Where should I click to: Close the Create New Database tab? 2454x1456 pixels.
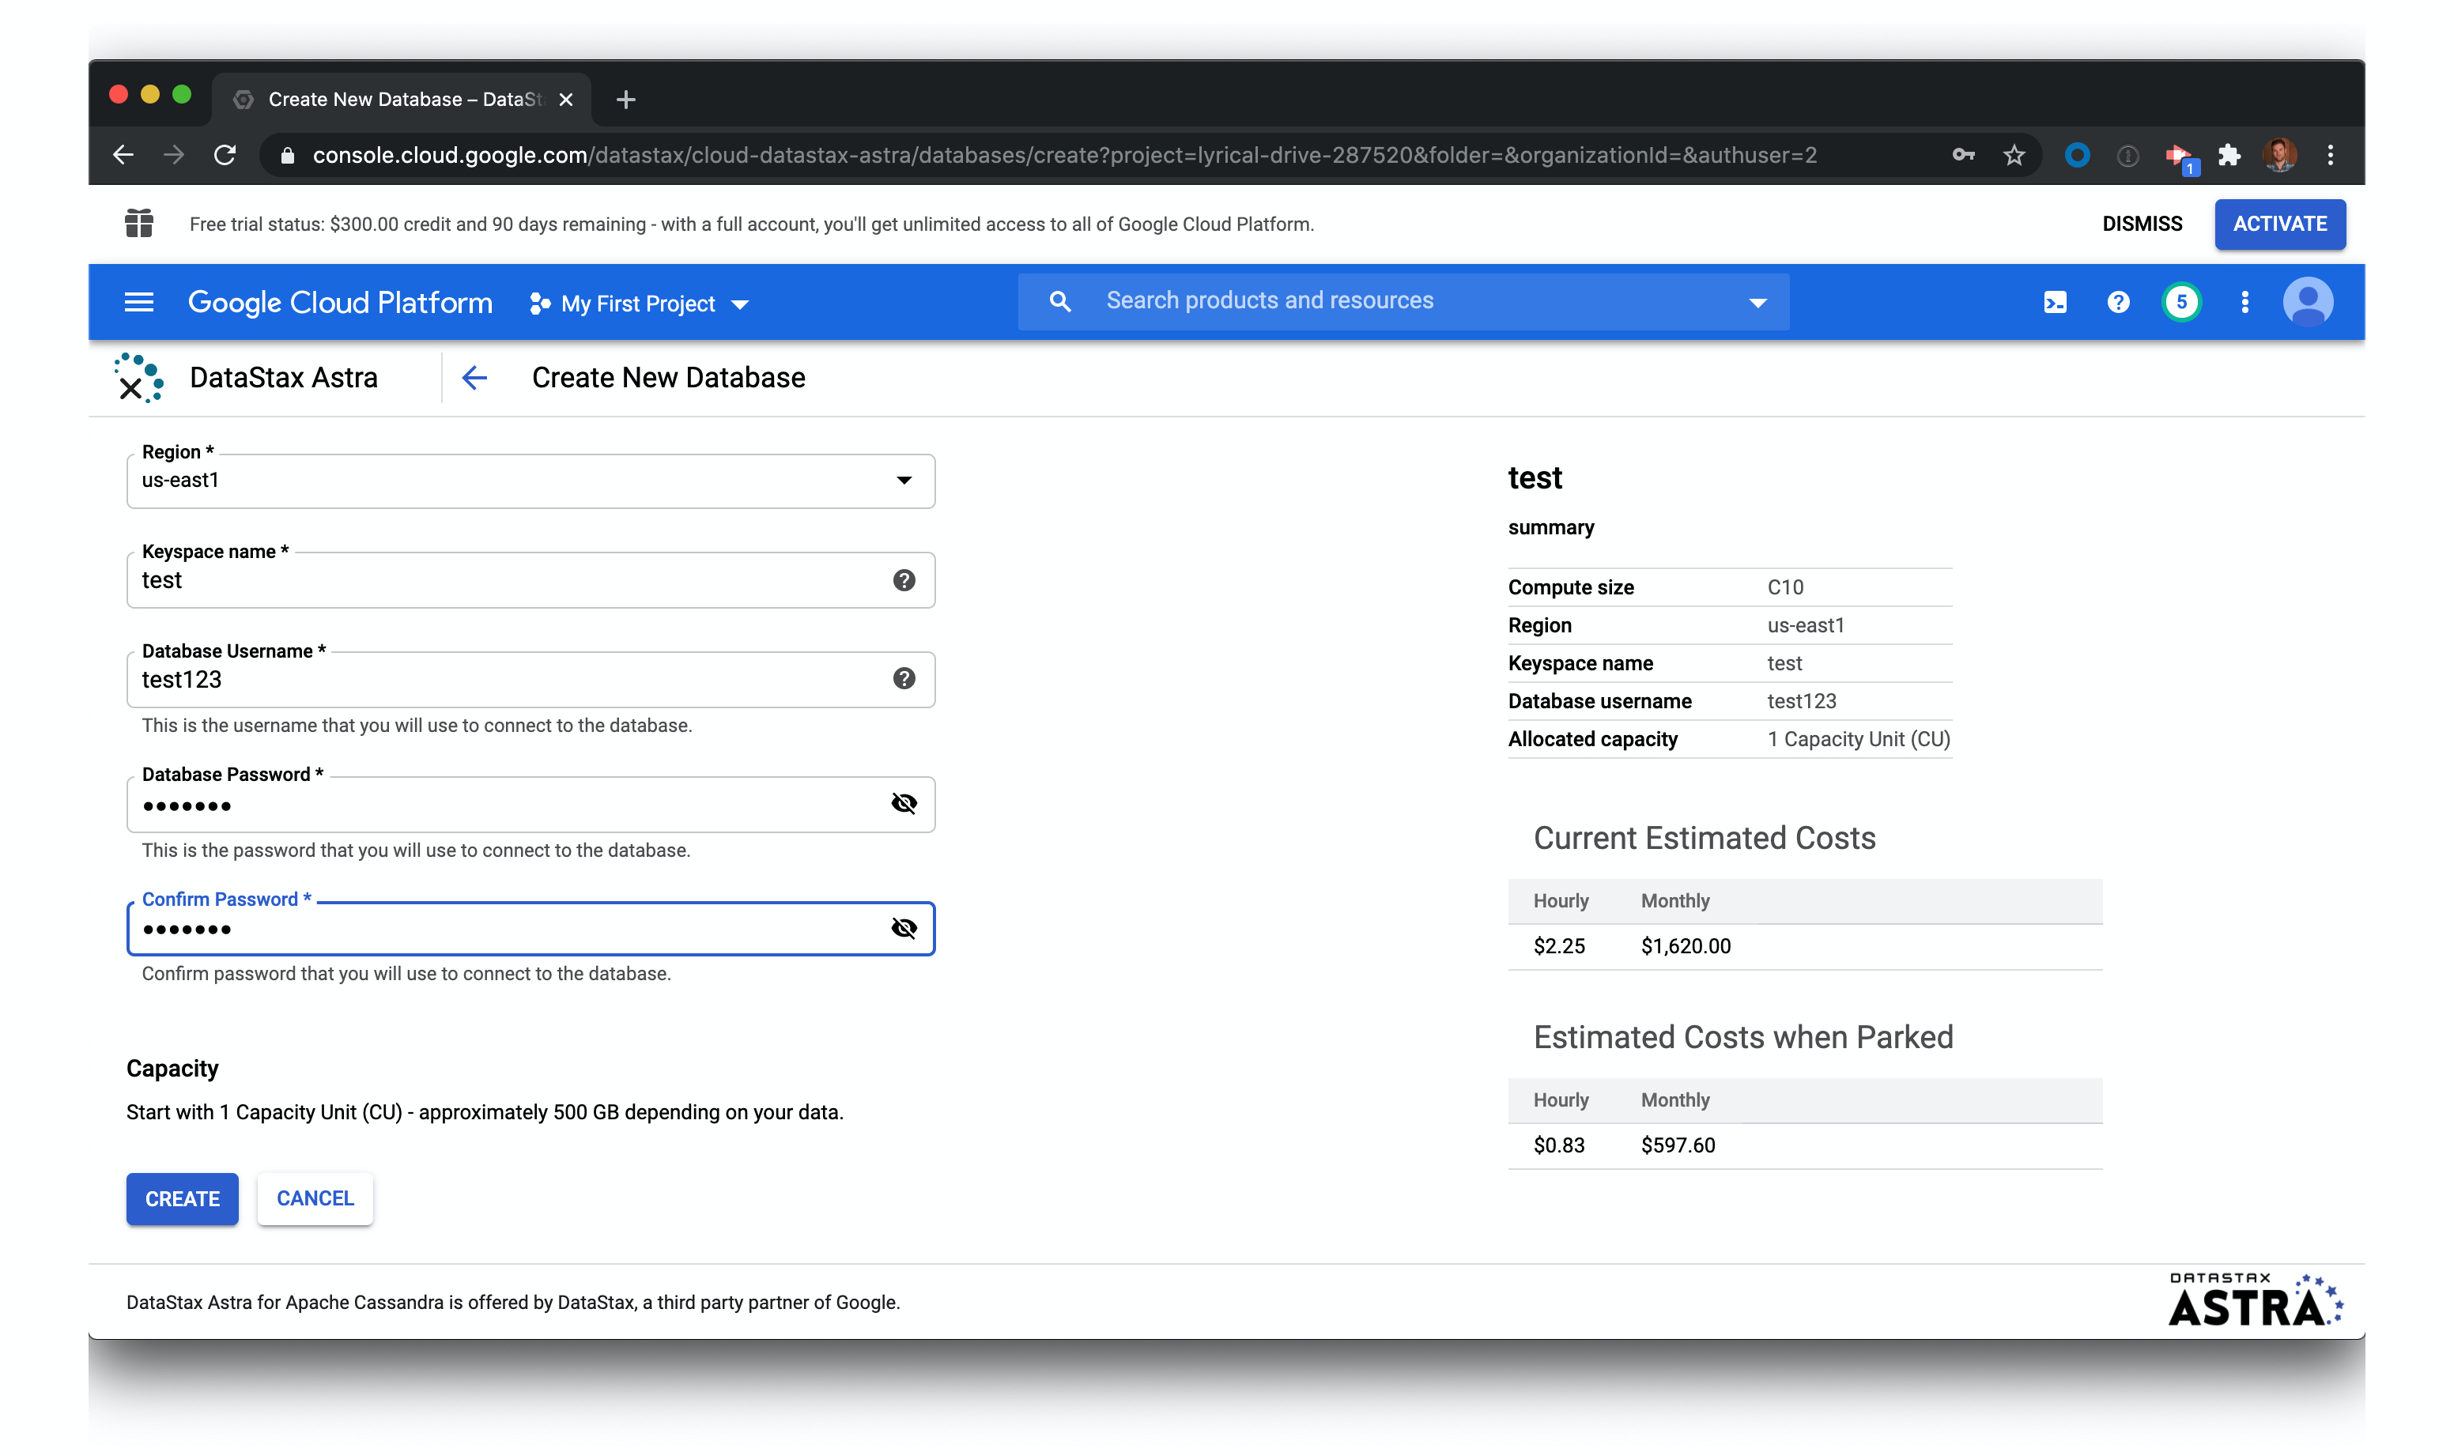566,99
